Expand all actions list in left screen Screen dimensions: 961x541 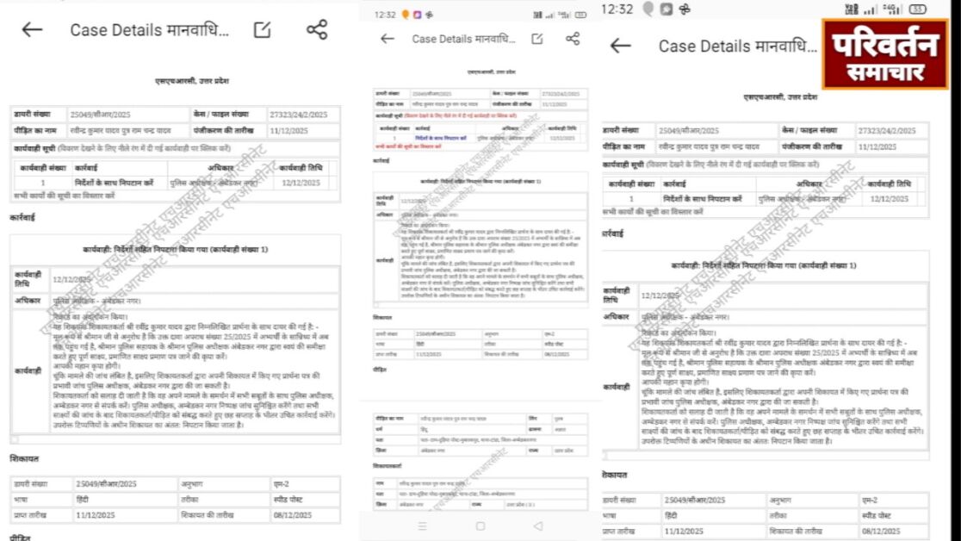(65, 196)
